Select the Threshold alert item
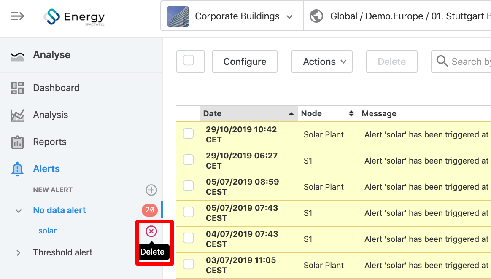This screenshot has width=491, height=279. coord(62,252)
